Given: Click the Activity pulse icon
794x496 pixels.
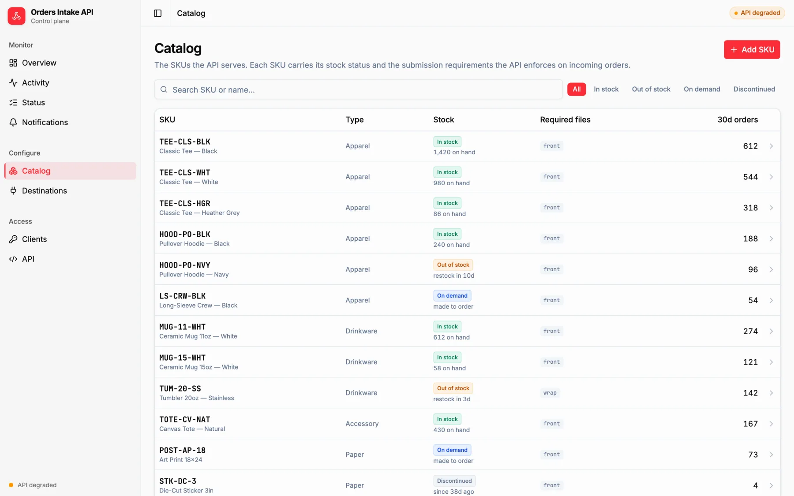Looking at the screenshot, I should pos(13,82).
